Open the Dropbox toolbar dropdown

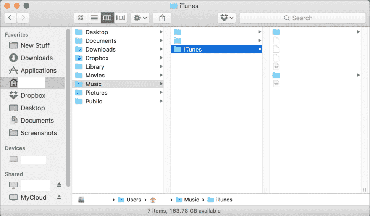coord(226,18)
